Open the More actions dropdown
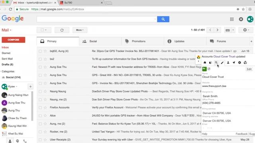The width and height of the screenshot is (255, 143). [x=80, y=30]
